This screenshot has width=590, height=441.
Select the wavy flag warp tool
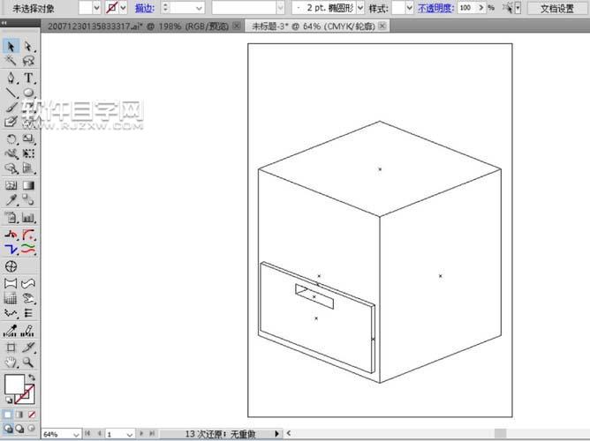[28, 284]
